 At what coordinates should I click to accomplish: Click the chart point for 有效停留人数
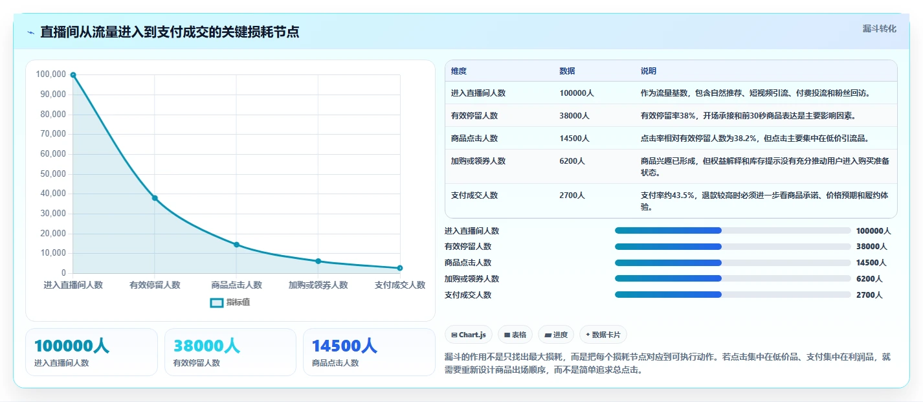(x=155, y=198)
